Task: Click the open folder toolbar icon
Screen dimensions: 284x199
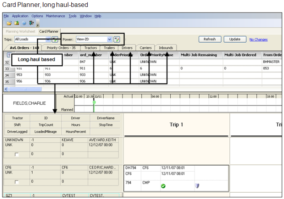Action: click(x=8, y=23)
